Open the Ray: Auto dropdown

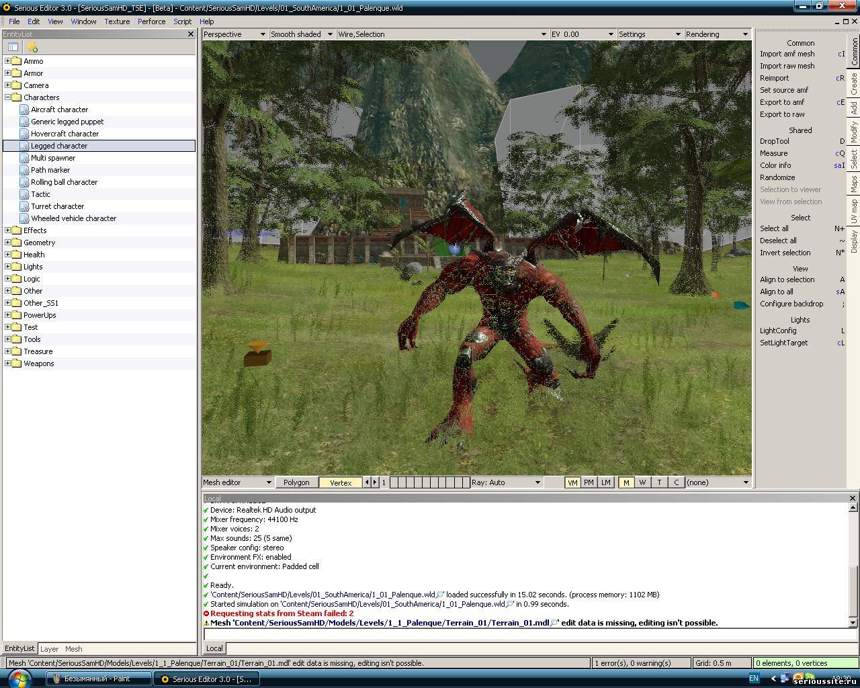pos(506,482)
